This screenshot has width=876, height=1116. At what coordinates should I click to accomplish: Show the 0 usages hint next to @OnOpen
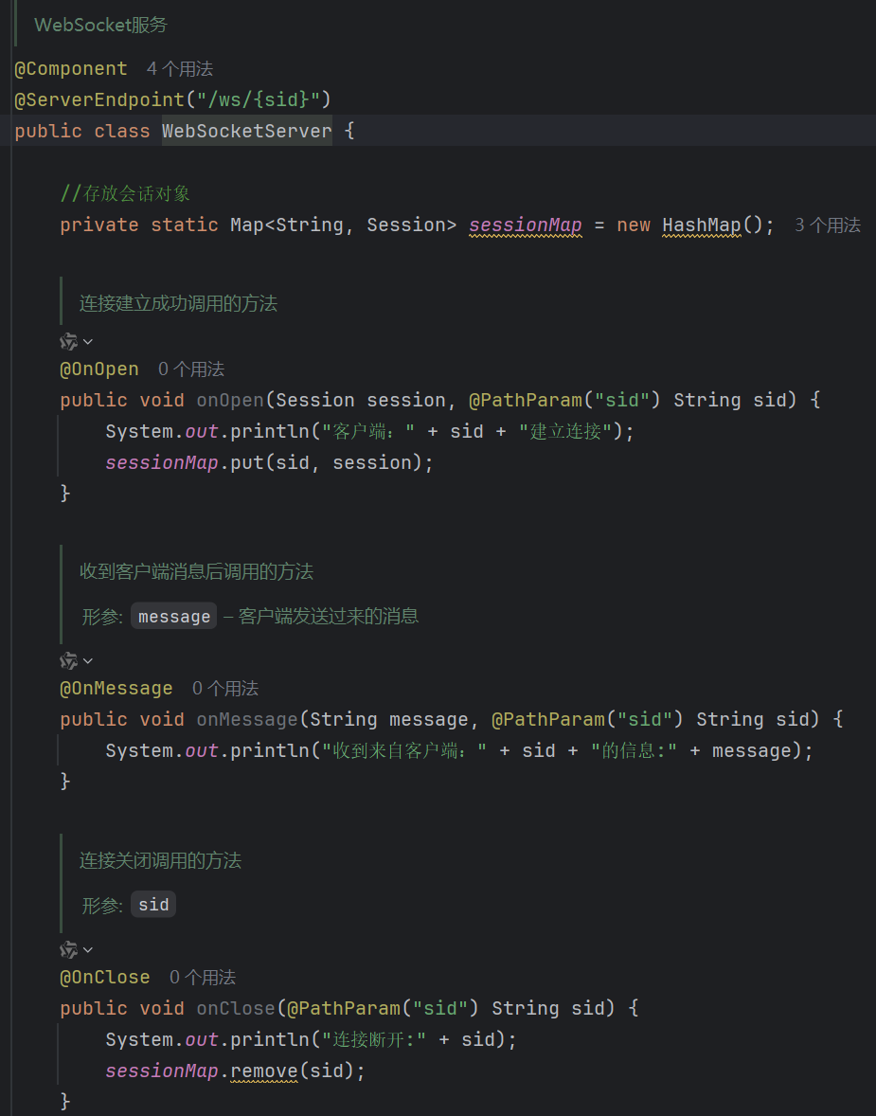click(190, 369)
